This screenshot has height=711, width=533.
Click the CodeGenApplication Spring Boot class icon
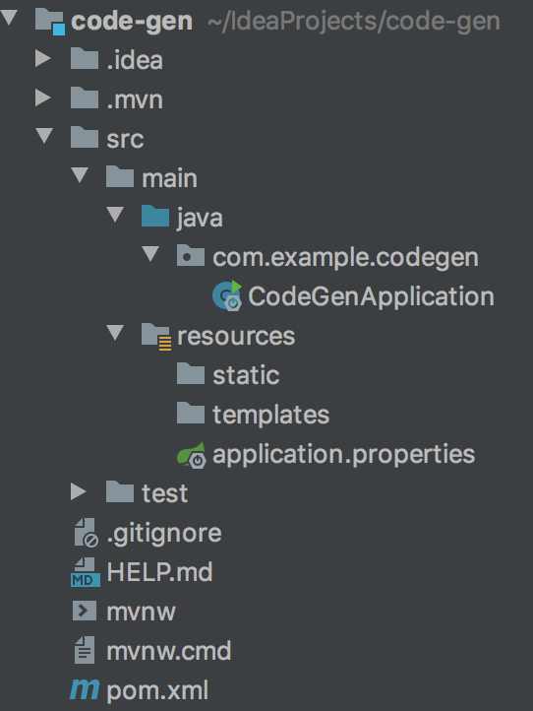(227, 295)
